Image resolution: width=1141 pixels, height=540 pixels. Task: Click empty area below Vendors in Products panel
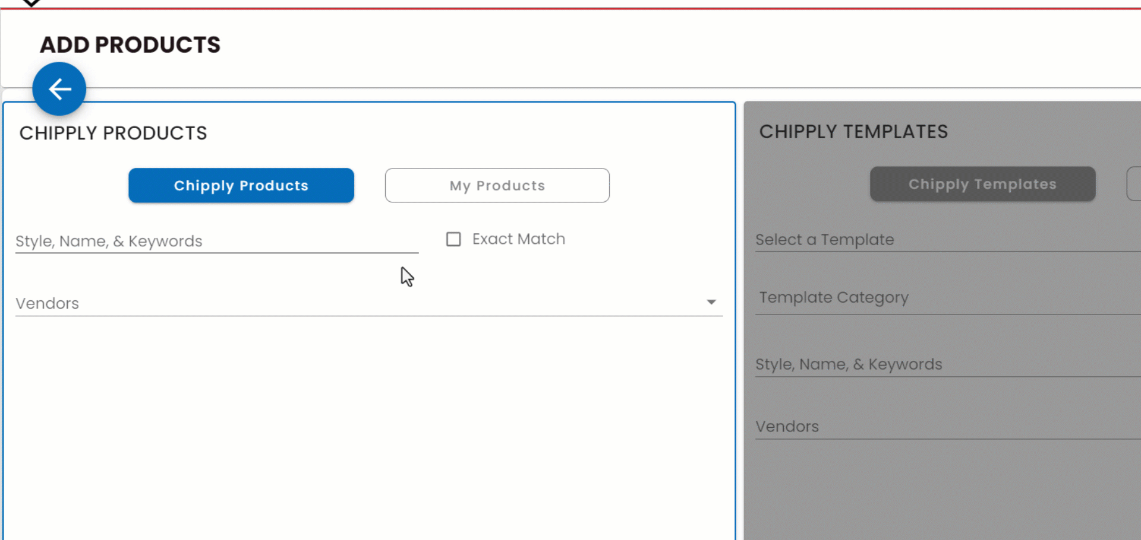tap(368, 427)
